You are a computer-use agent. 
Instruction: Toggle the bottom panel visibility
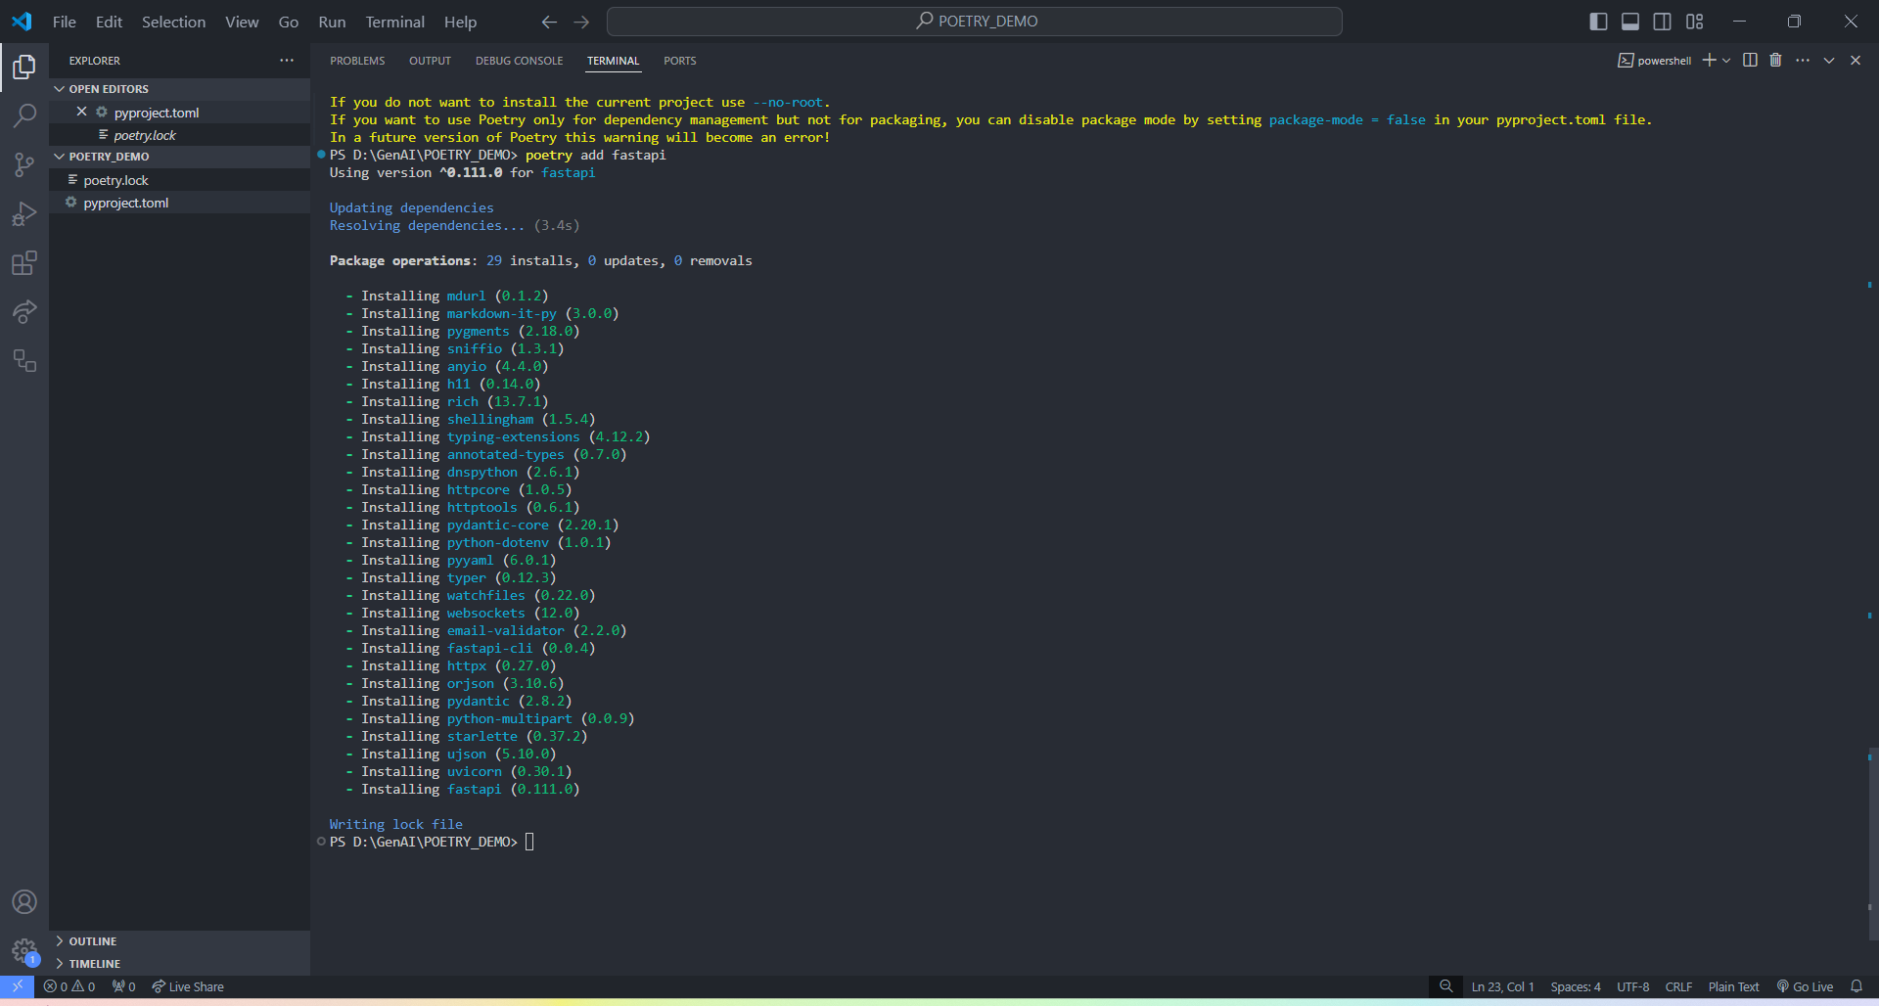click(x=1630, y=22)
